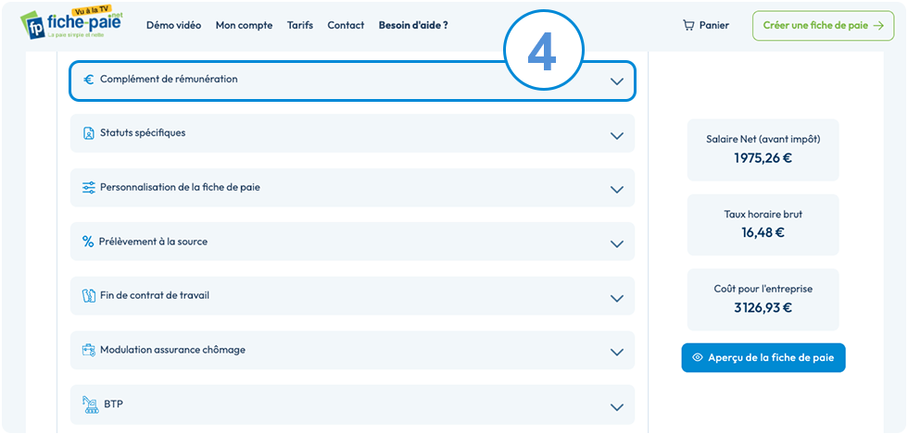The height and width of the screenshot is (434, 908).
Task: Click Créer une fiche de paie button
Action: click(824, 26)
